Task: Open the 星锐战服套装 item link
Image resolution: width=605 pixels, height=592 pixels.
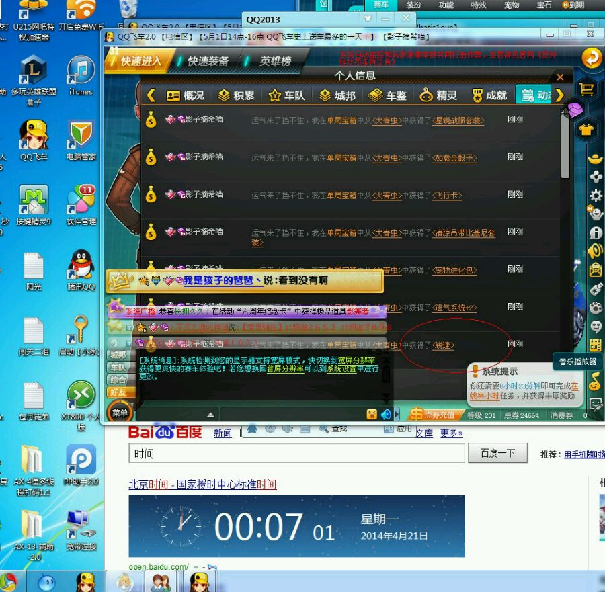Action: [458, 120]
